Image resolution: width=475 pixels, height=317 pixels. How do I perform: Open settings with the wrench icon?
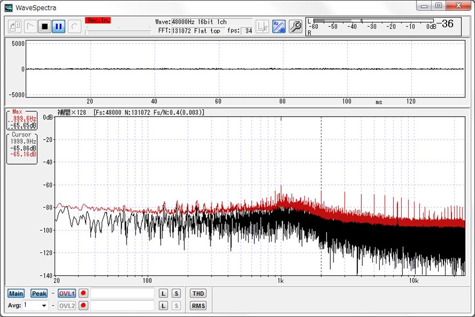click(295, 26)
